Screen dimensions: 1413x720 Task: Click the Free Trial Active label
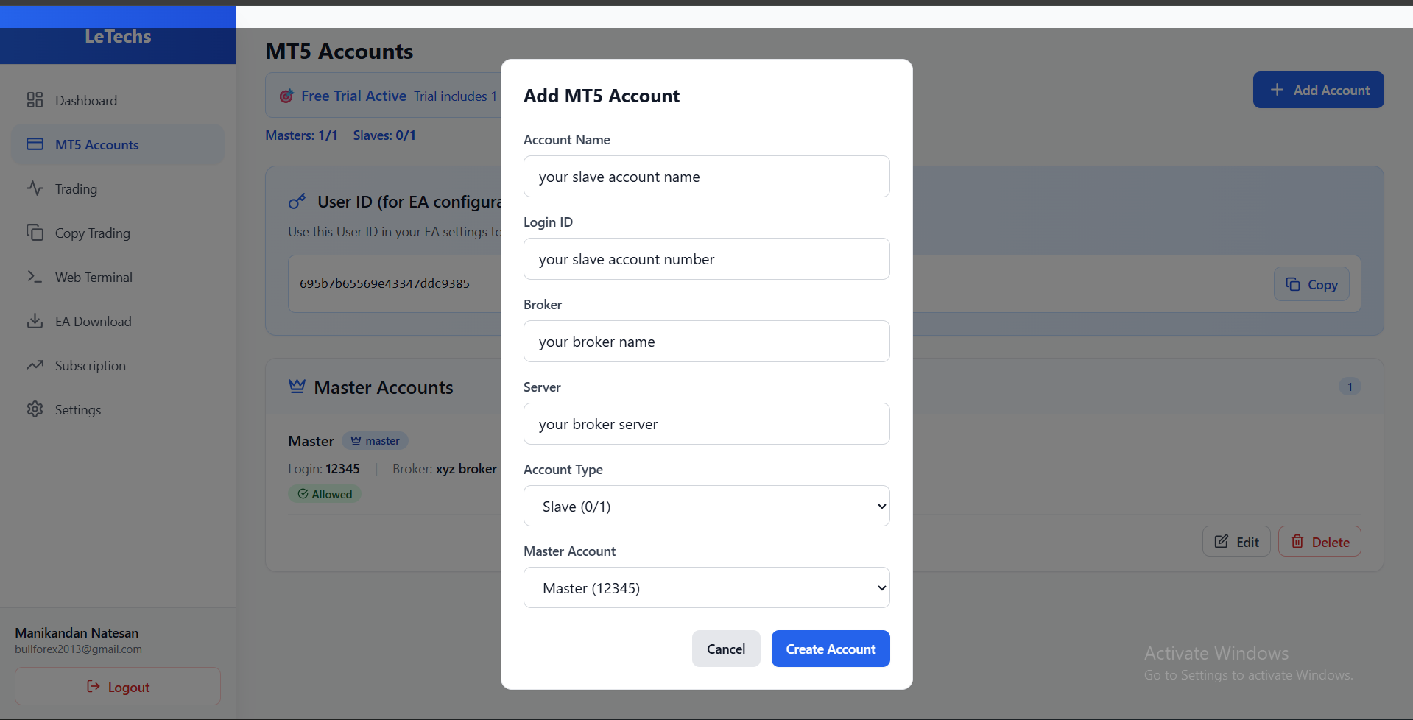click(353, 96)
